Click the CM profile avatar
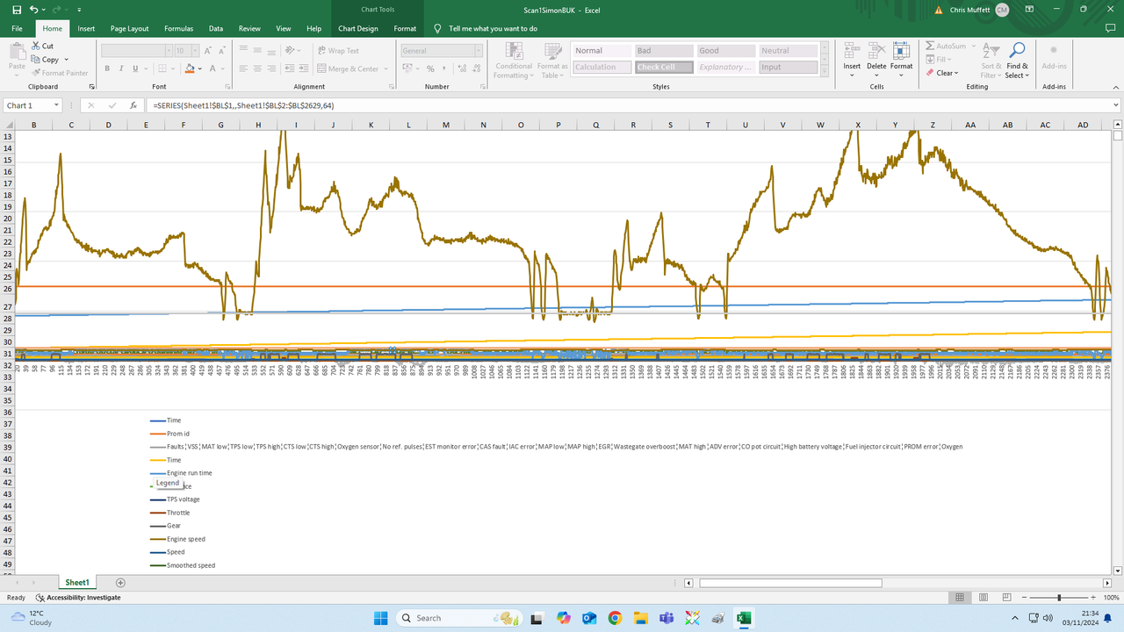The height and width of the screenshot is (632, 1124). click(x=1002, y=10)
